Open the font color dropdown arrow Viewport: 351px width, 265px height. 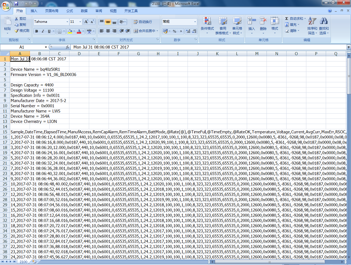pyautogui.click(x=83, y=31)
